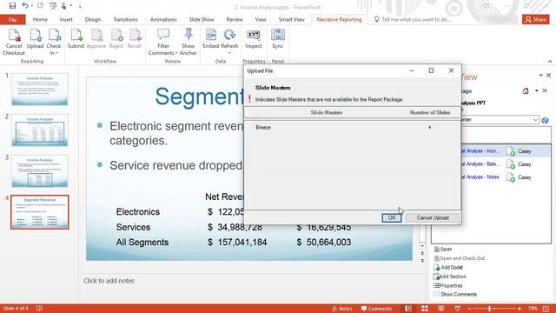Select slide 2 thumbnail

click(x=40, y=130)
